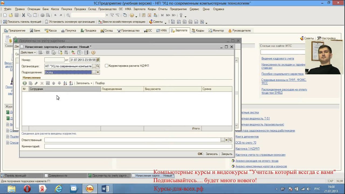Click the wrench tools icon
The width and height of the screenshot is (345, 194).
point(181,15)
